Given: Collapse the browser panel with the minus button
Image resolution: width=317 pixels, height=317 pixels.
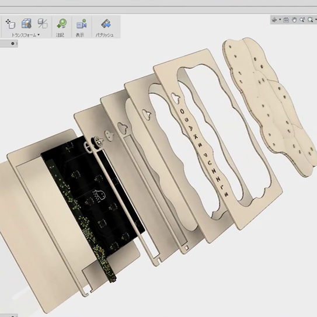Looking at the screenshot, I should tap(13, 43).
